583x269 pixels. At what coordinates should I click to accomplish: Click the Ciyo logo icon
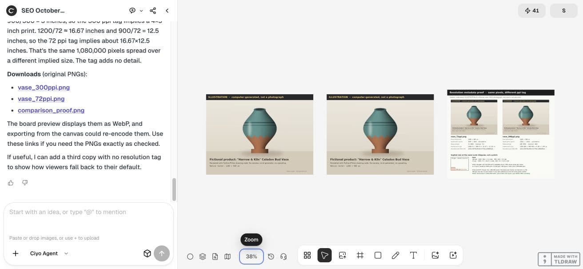[x=12, y=10]
